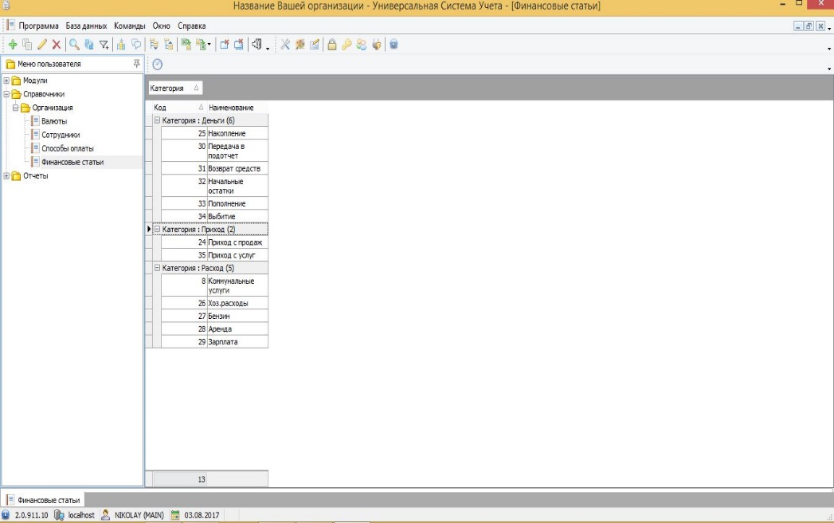Select the Приход с продаж row

point(214,242)
